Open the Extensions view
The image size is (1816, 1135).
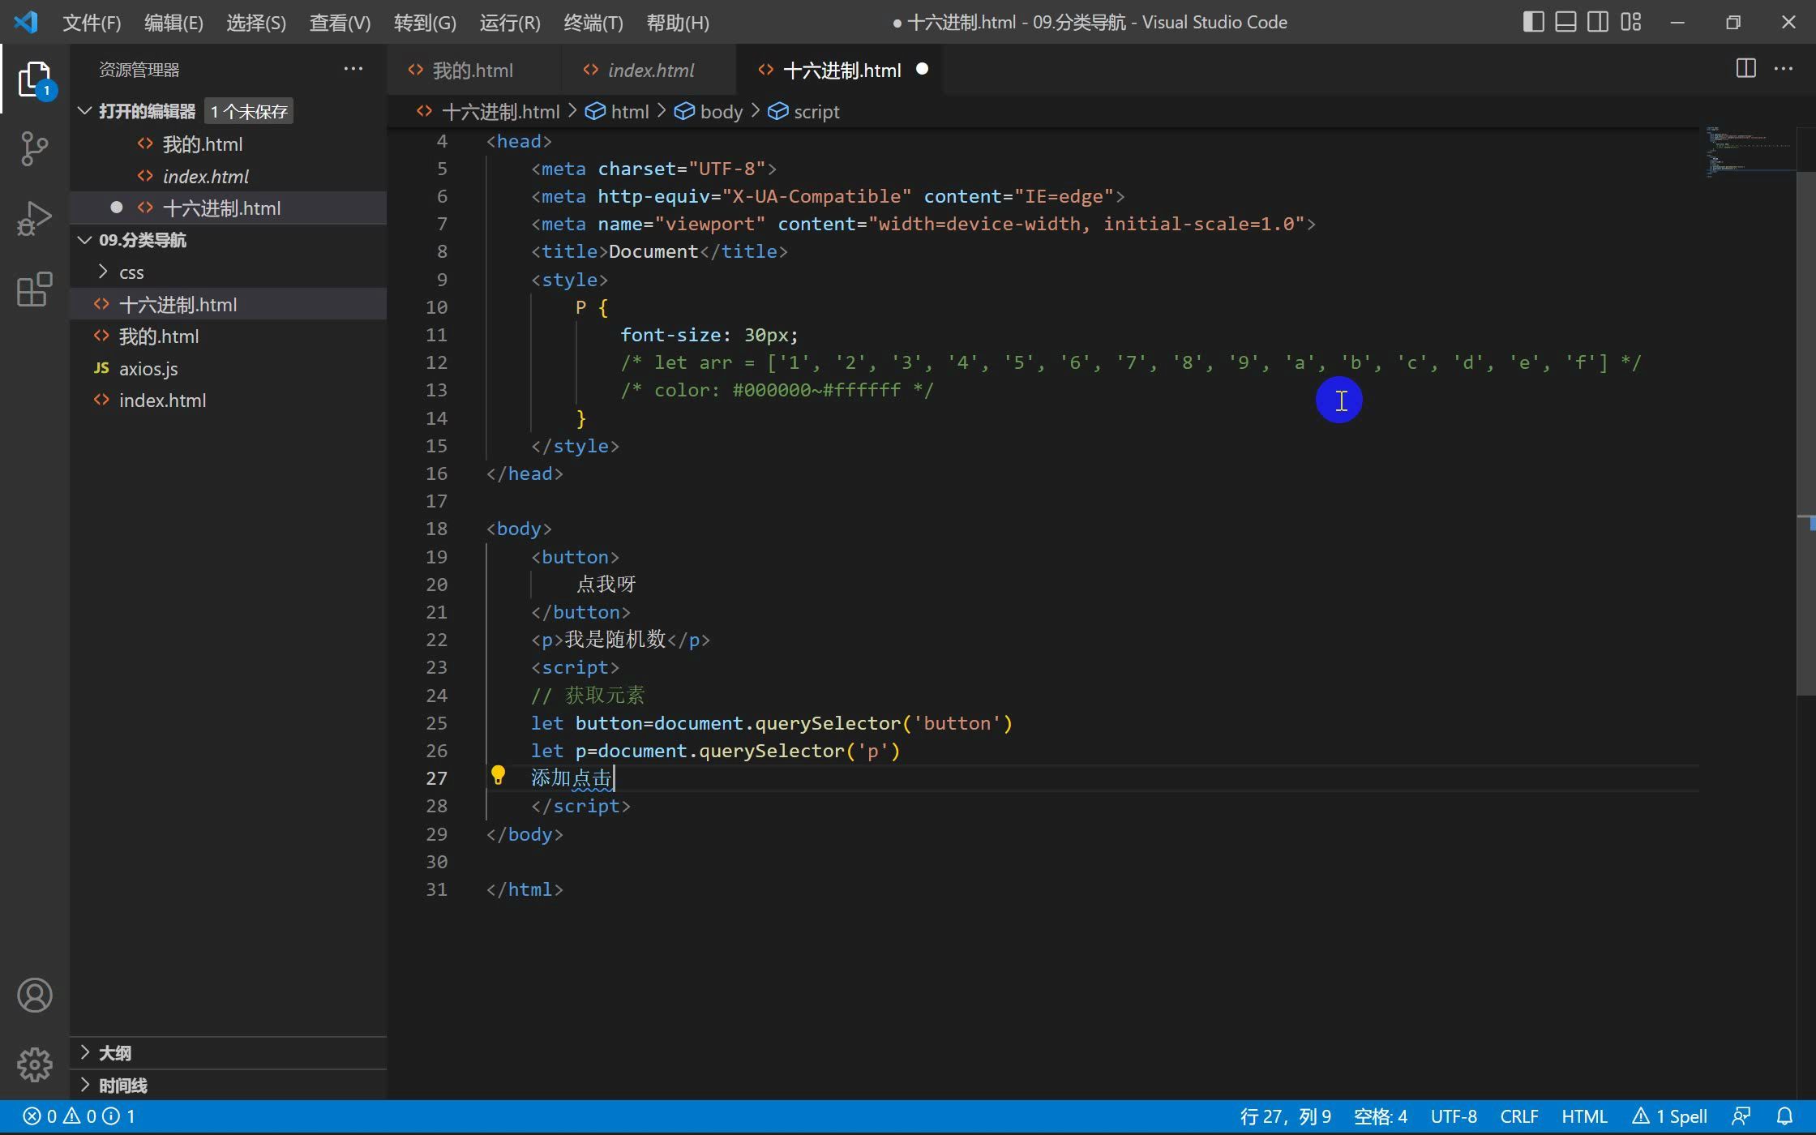pyautogui.click(x=34, y=289)
